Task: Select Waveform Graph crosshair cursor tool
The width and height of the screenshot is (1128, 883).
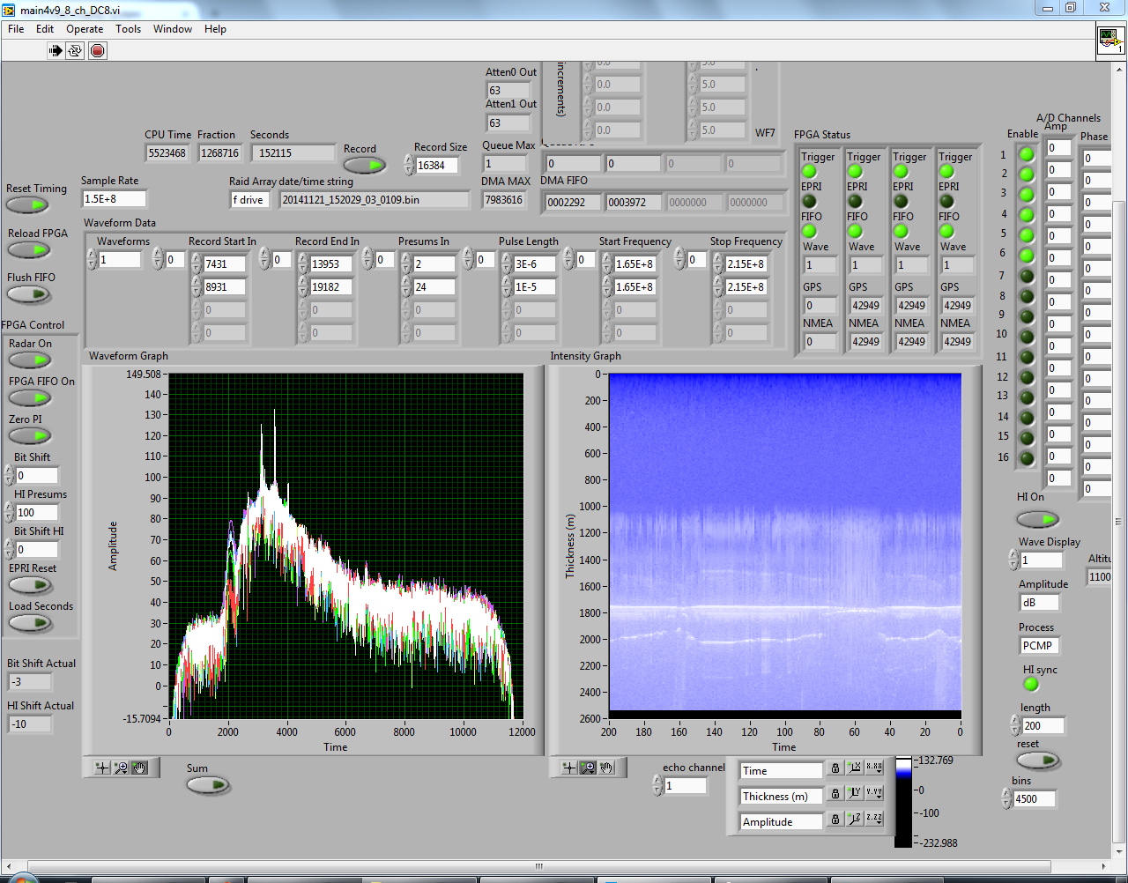Action: coord(102,768)
